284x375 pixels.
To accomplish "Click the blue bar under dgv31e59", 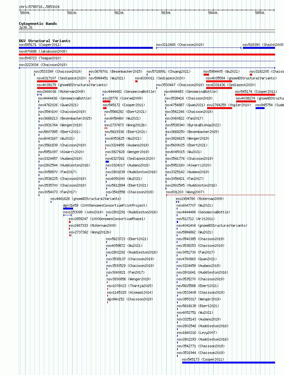I will 68,209.
